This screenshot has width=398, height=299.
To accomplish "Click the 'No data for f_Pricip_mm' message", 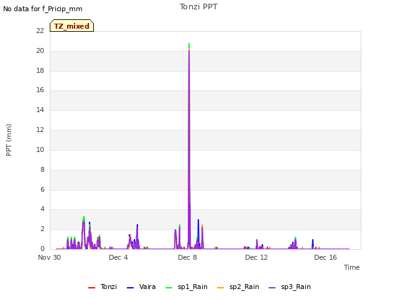I will (43, 9).
